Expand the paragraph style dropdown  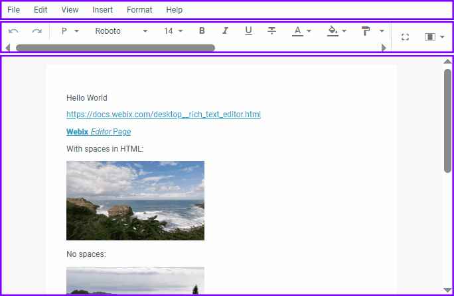tap(70, 31)
